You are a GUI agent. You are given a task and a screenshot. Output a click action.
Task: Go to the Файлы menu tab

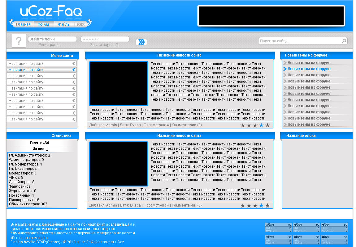click(64, 24)
